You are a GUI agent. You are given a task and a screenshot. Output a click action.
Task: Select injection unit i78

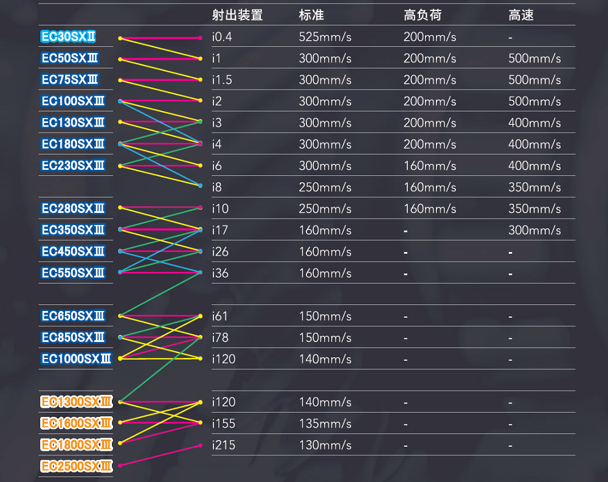220,338
